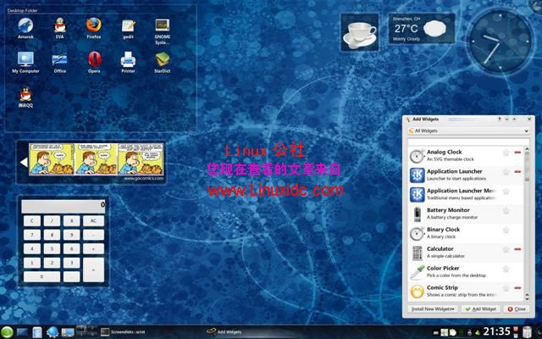Screen dimensions: 542x339
Task: Click the Garfield comic strip image
Action: [x=96, y=159]
